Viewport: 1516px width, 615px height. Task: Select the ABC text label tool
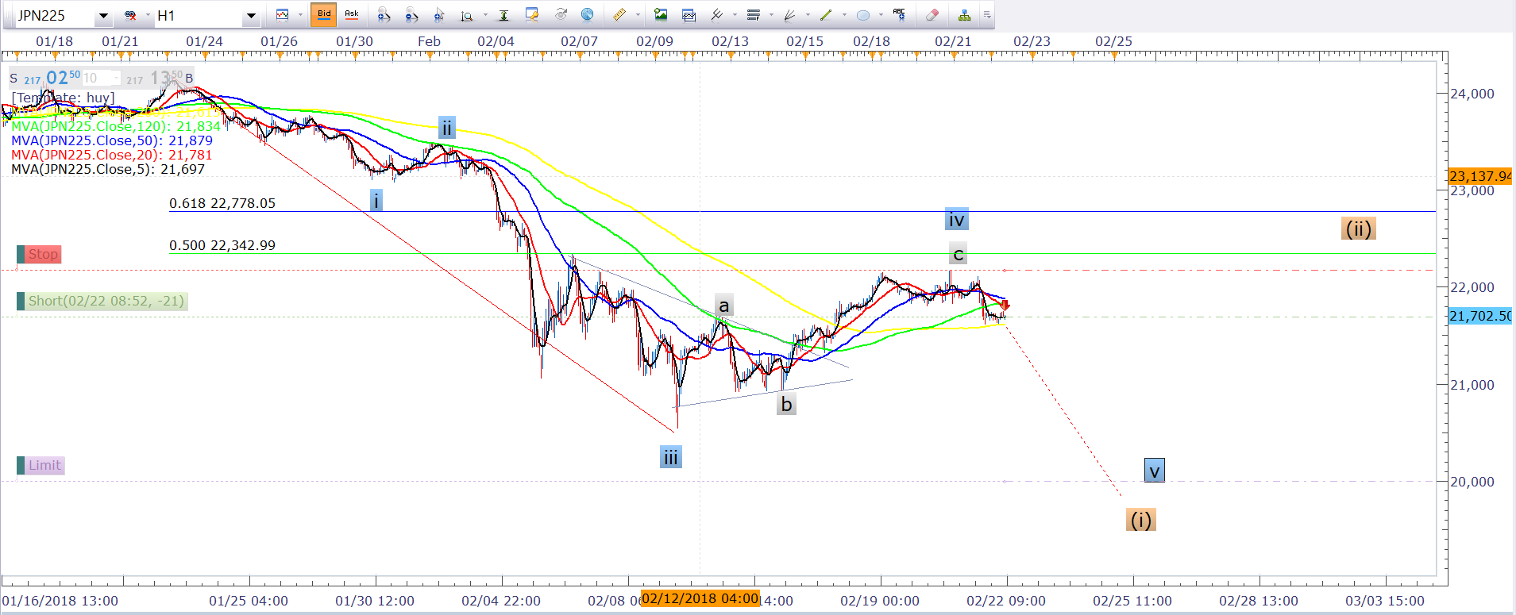coord(899,14)
